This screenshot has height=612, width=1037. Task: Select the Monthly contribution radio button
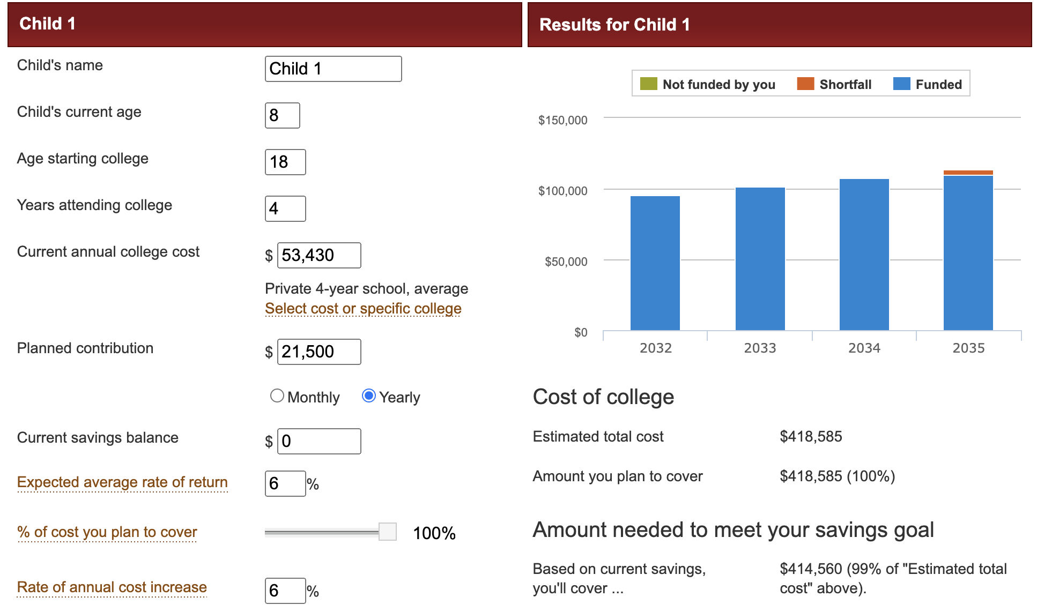(277, 396)
